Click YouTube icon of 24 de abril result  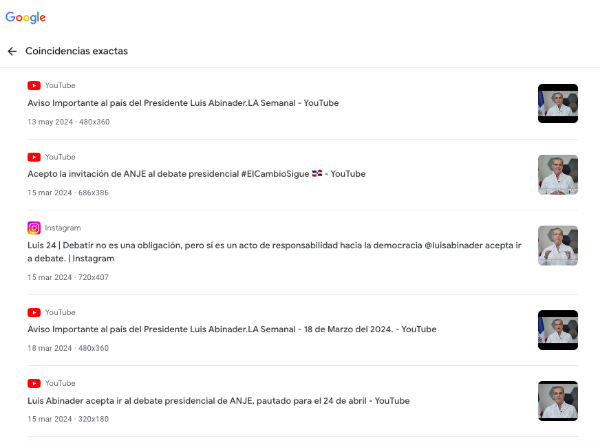click(x=34, y=383)
